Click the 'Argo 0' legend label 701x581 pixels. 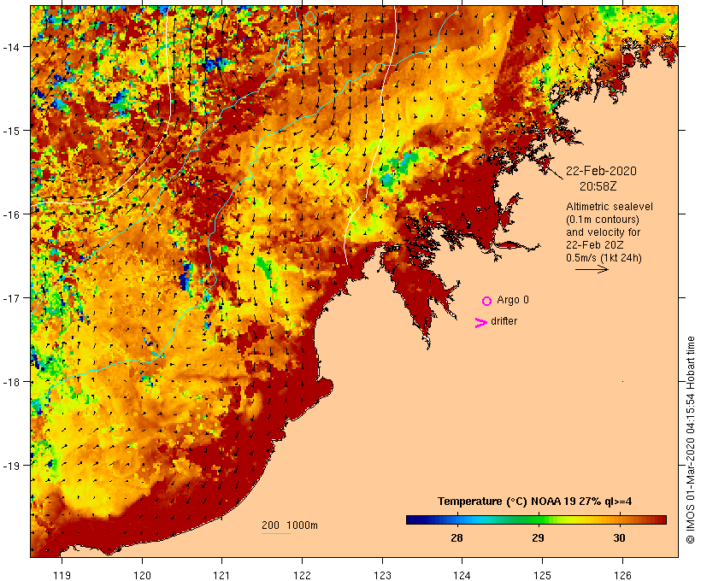coord(513,300)
